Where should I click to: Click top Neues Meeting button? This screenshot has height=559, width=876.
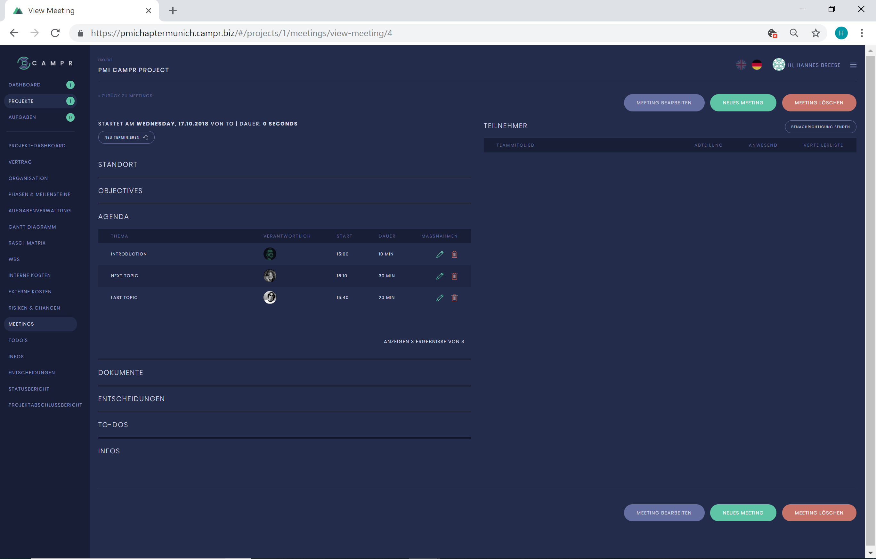click(x=742, y=102)
